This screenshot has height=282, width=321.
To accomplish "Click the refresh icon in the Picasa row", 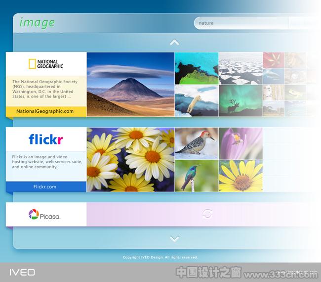I will pyautogui.click(x=207, y=214).
